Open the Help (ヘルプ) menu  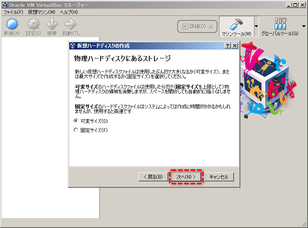69,12
